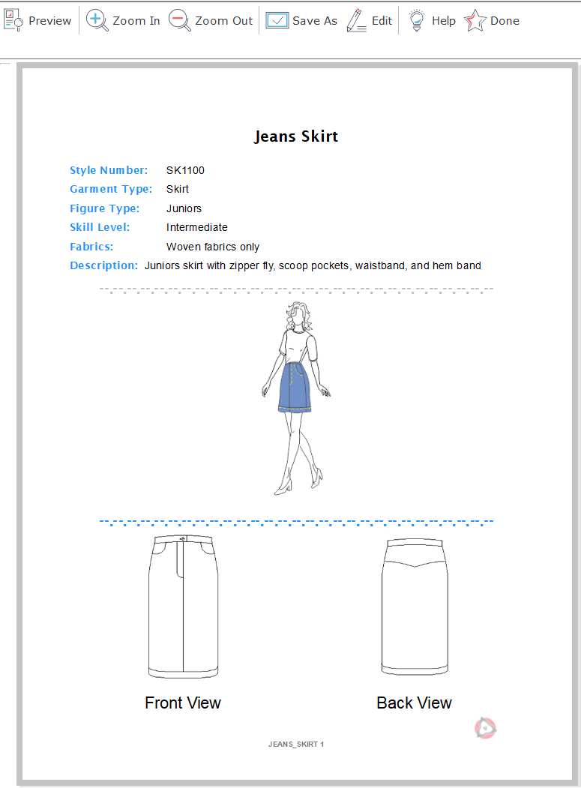Click the Woven fabrics only text

click(213, 247)
